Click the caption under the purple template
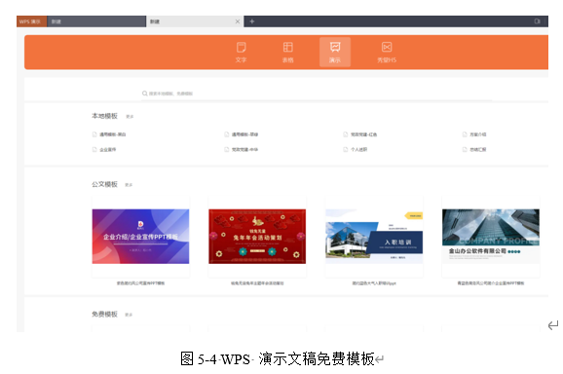Viewport: 563px width, 374px height. pyautogui.click(x=140, y=283)
